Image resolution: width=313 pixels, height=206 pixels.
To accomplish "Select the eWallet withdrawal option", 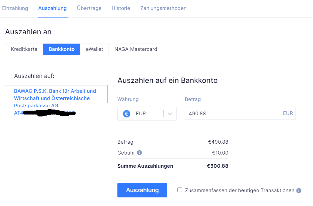I will 94,49.
